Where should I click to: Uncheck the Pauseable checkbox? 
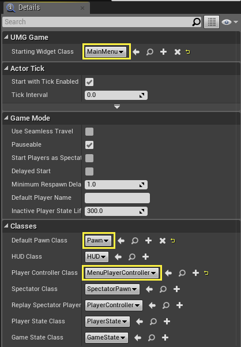(x=89, y=145)
